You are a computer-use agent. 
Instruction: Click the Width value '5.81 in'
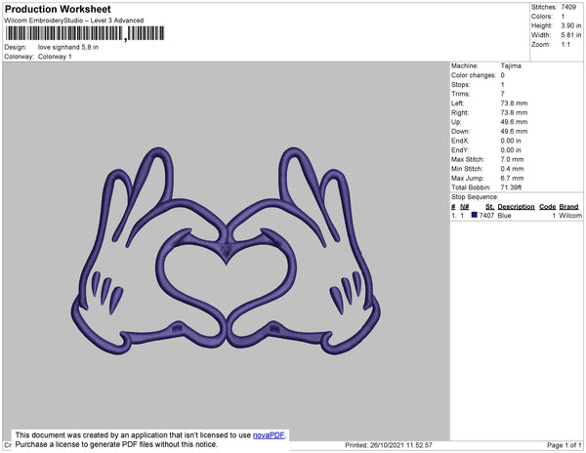570,35
